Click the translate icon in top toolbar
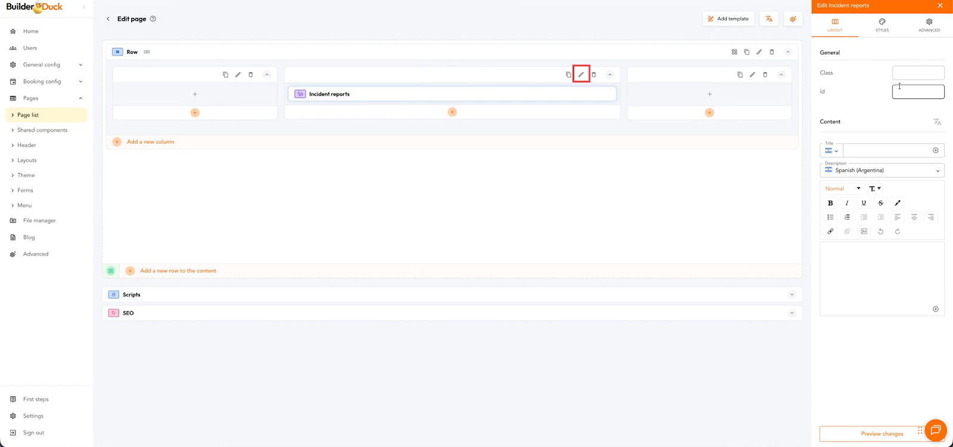Screen dimensions: 953x447 (x=769, y=19)
